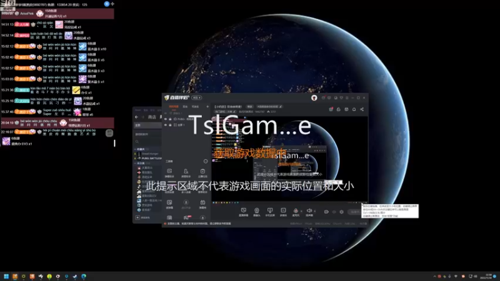
Task: Click the share icon in streaming app
Action: tap(362, 109)
